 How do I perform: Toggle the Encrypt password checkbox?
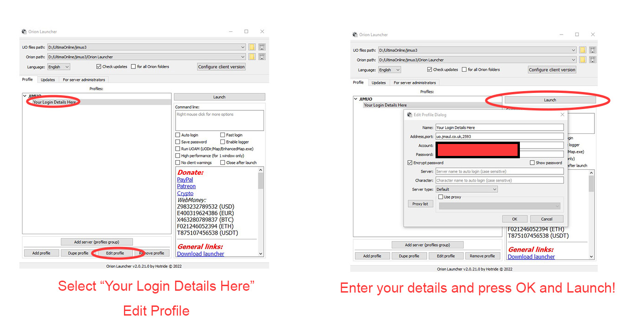(410, 163)
